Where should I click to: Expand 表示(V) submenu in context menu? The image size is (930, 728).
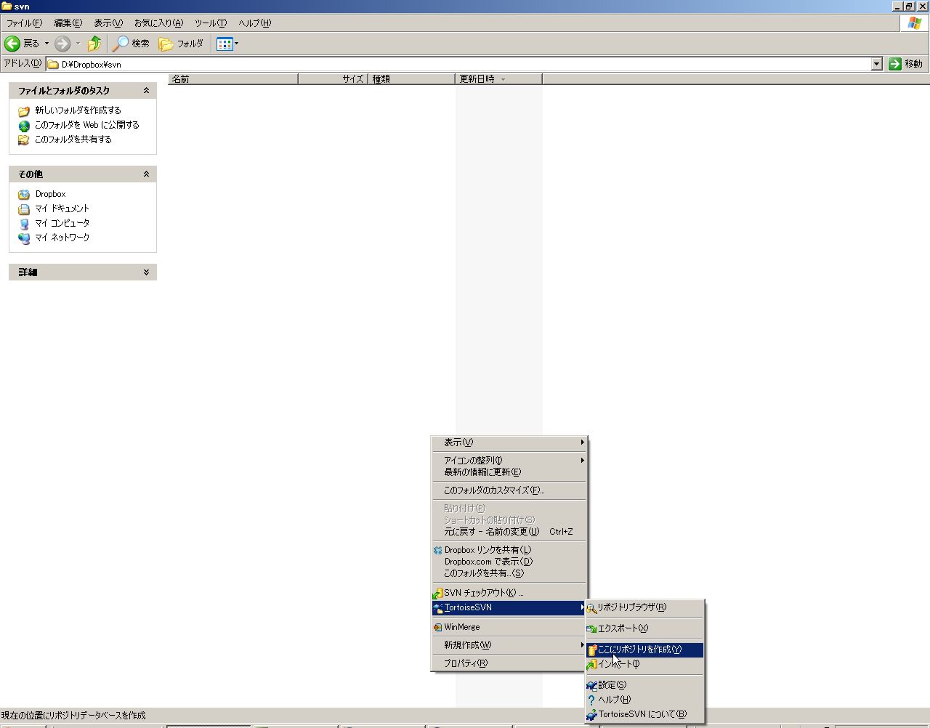pos(509,442)
